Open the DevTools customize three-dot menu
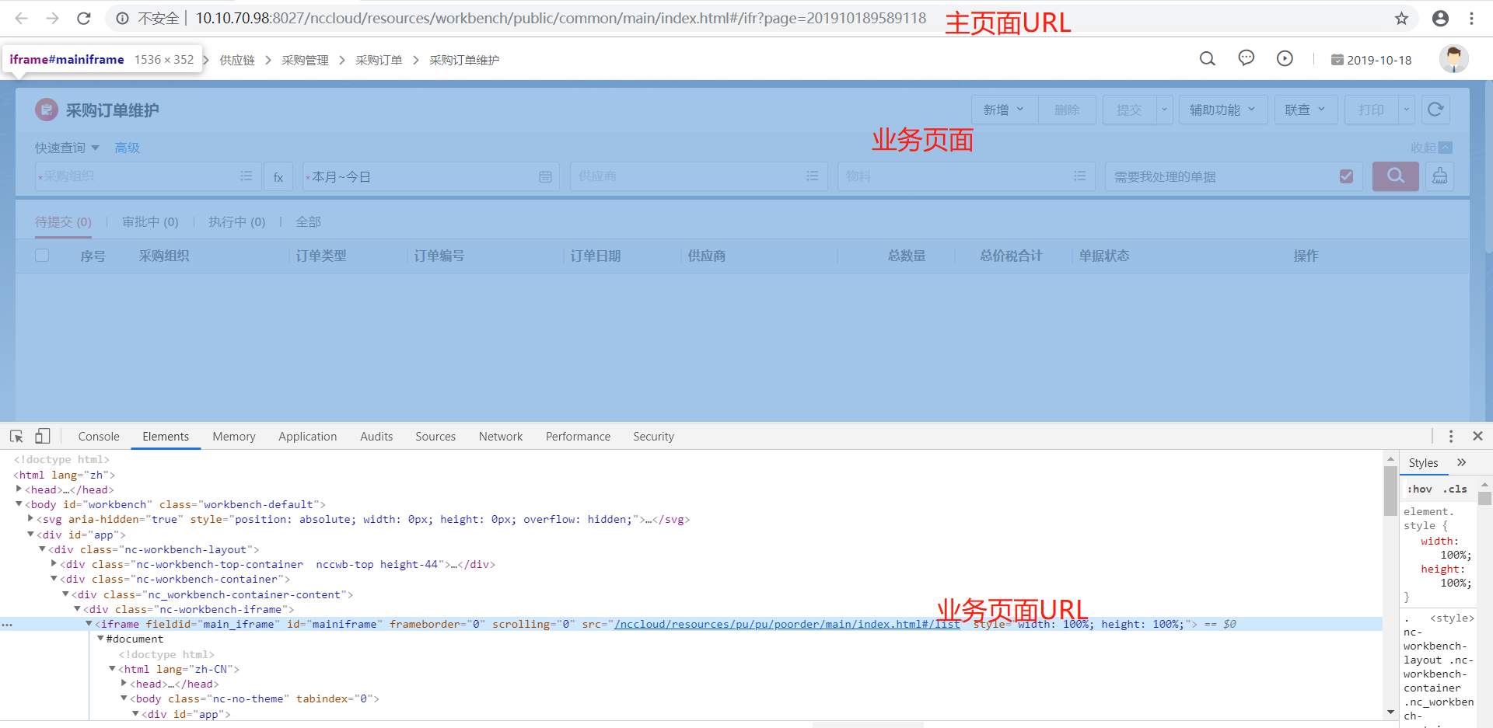 [1451, 437]
